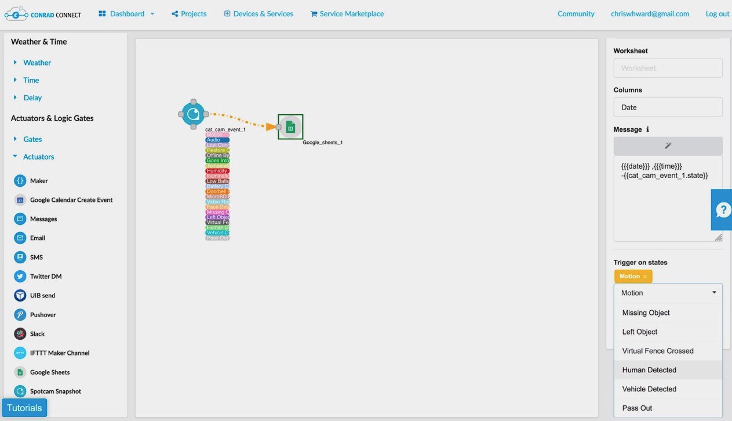Viewport: 732px width, 421px height.
Task: Choose Left Object from dropdown
Action: (668, 332)
